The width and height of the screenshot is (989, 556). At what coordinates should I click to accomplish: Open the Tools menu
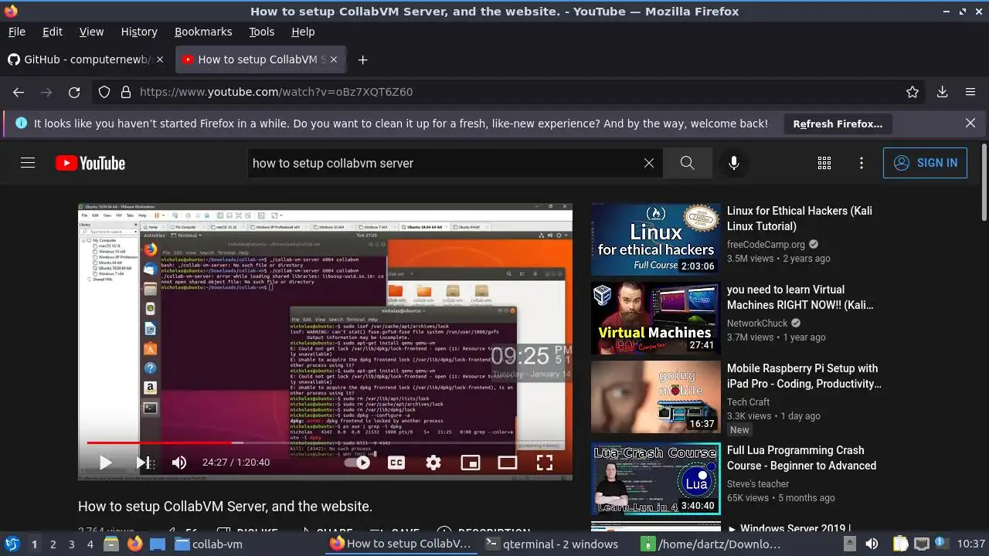point(261,32)
